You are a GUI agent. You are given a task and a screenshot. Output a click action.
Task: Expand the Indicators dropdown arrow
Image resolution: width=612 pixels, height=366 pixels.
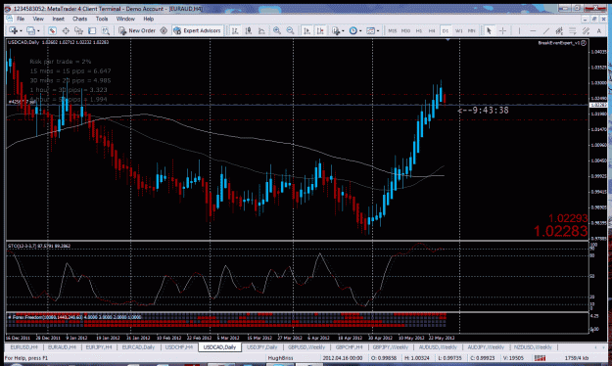click(x=343, y=30)
